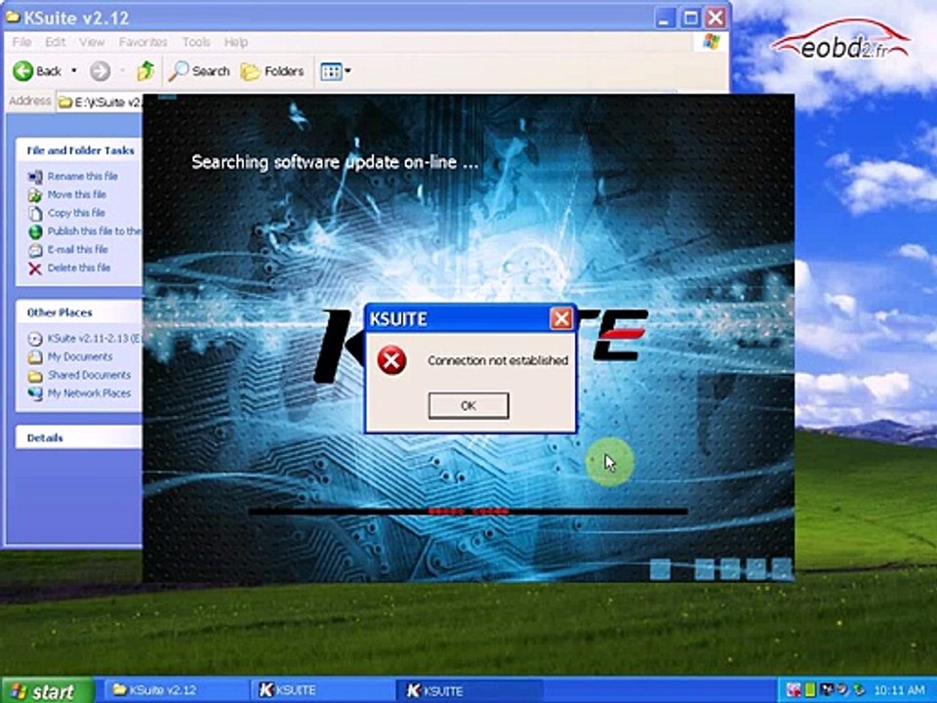Close the KSUITE error dialog

tap(560, 318)
